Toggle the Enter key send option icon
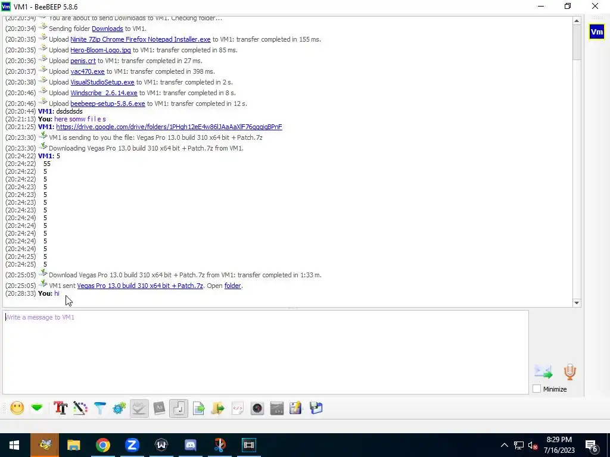The width and height of the screenshot is (610, 457). (x=179, y=408)
